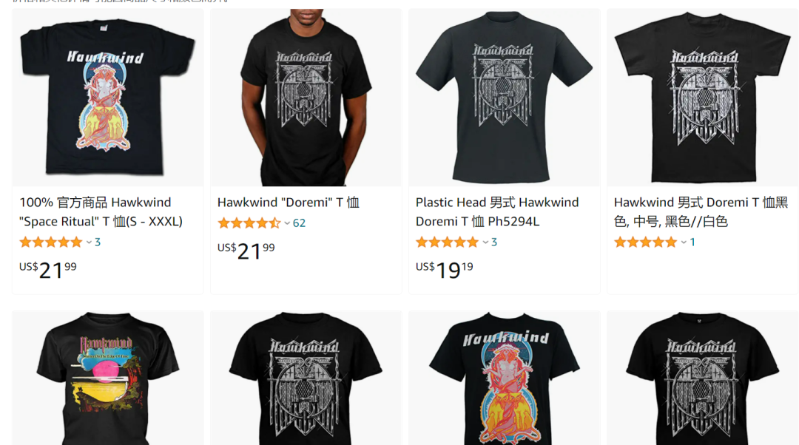Click star rating of Plastic Head Doremi shirt
The width and height of the screenshot is (799, 445).
coord(447,242)
